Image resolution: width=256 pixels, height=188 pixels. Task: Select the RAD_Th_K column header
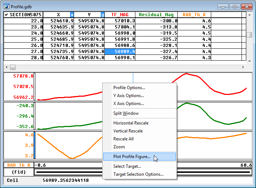click(194, 15)
